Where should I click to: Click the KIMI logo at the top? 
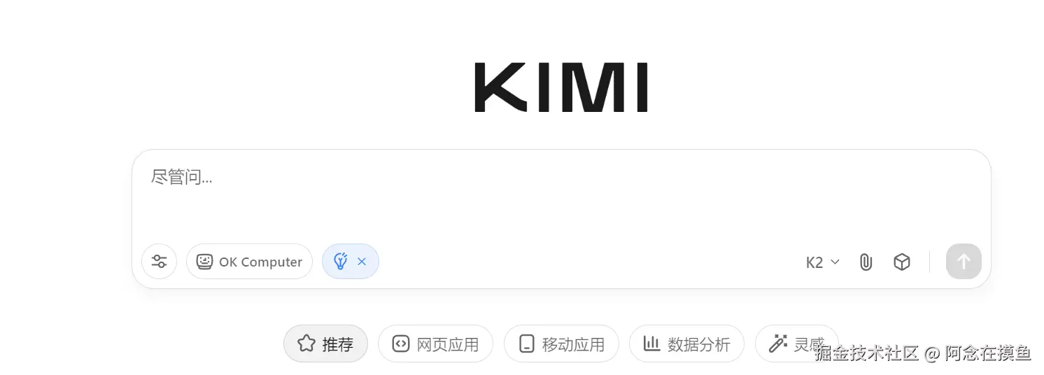pyautogui.click(x=561, y=87)
